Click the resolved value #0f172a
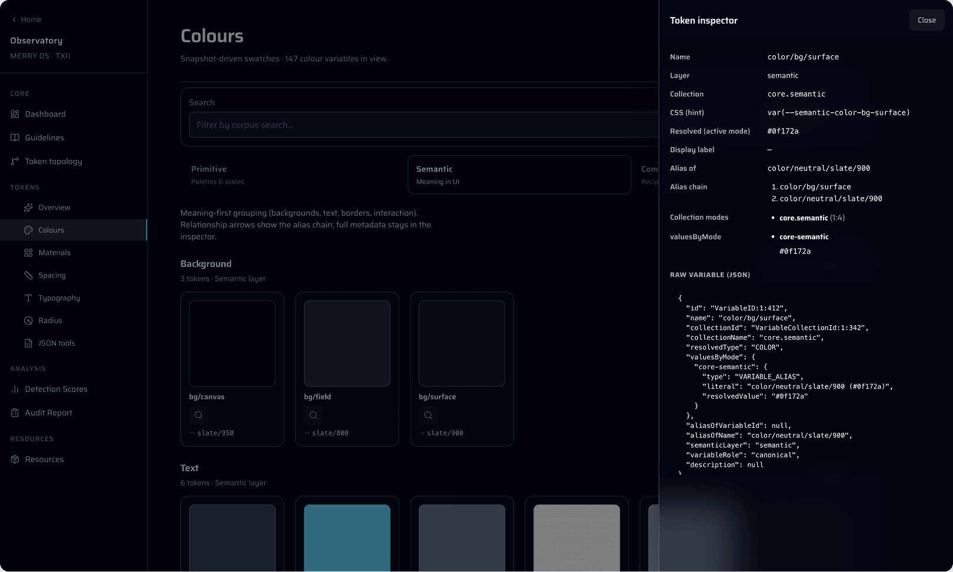Image resolution: width=953 pixels, height=572 pixels. tap(783, 131)
